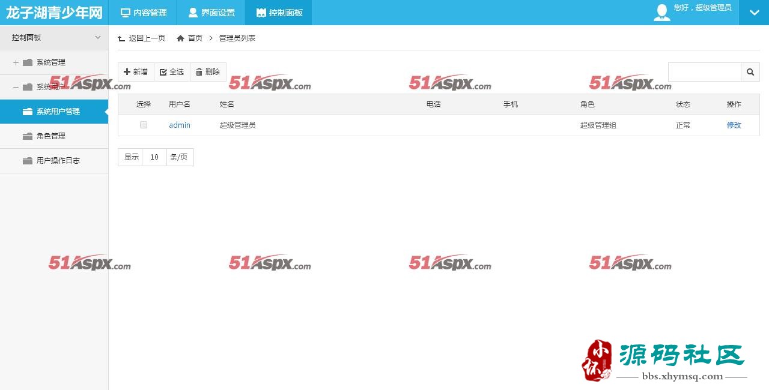Focus the search input field
Image resolution: width=769 pixels, height=390 pixels.
tap(705, 72)
